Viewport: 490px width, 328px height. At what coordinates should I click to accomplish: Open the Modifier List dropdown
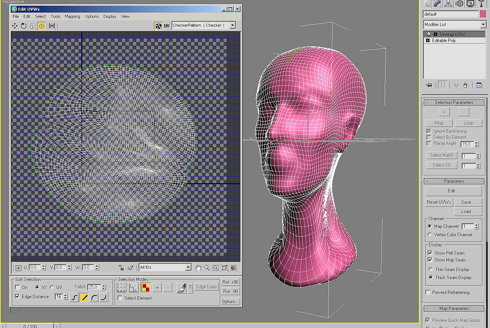(x=483, y=24)
